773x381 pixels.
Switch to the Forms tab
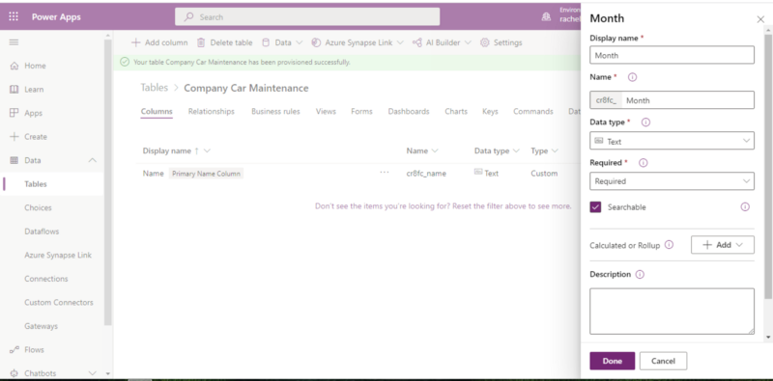[361, 111]
